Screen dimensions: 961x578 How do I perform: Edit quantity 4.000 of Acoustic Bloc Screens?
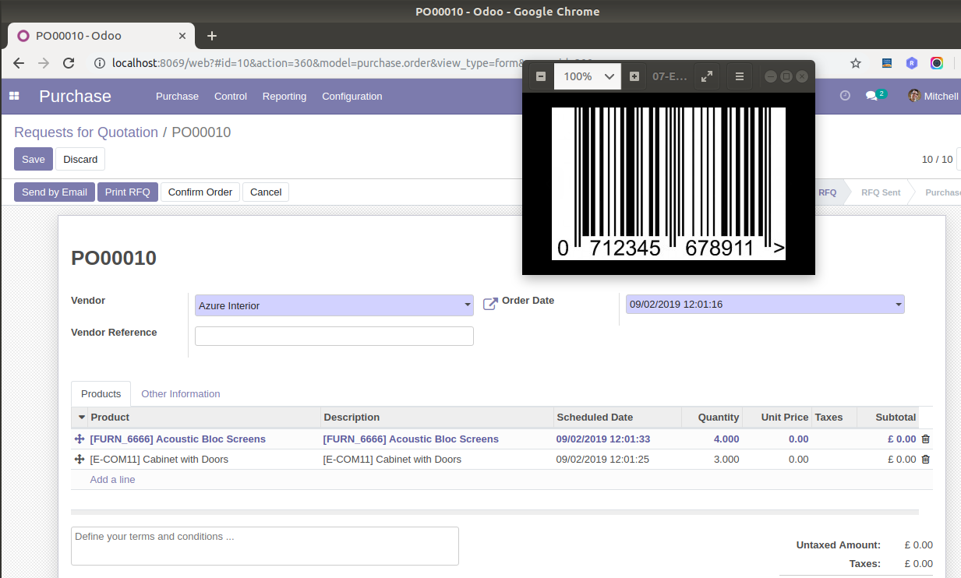726,439
